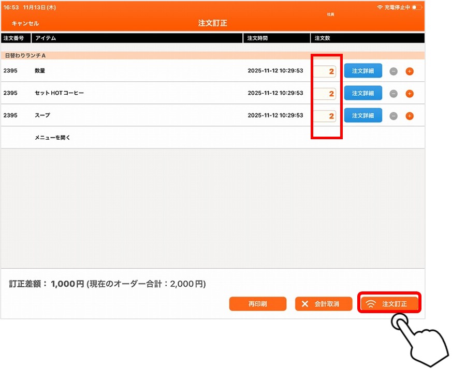Image resolution: width=466 pixels, height=382 pixels.
Task: Select quantity field for スープ
Action: [x=325, y=116]
